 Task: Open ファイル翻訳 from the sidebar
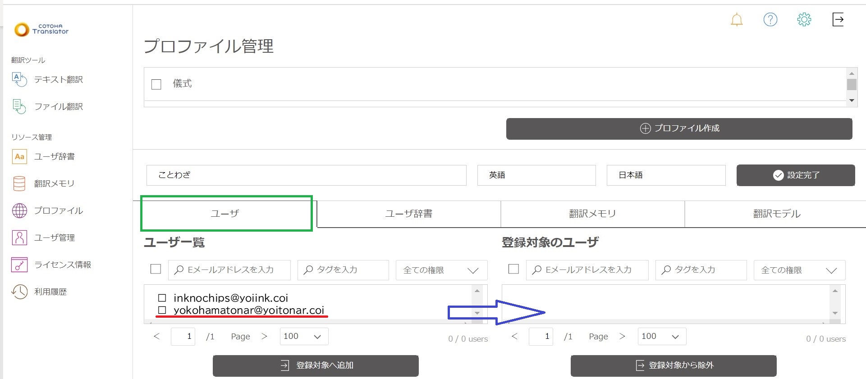coord(58,107)
